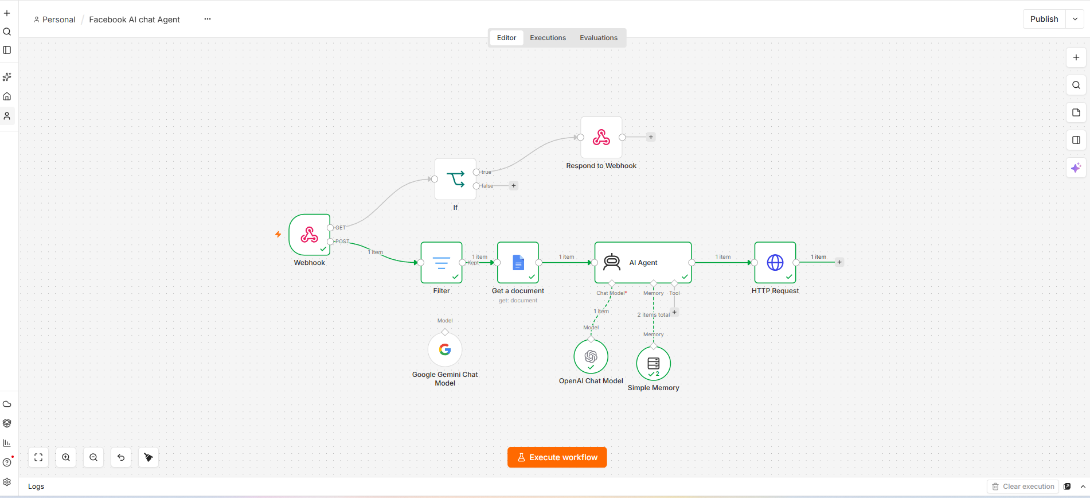Open the workflow three-dots menu
Screen dimensions: 1090x498
coord(208,19)
